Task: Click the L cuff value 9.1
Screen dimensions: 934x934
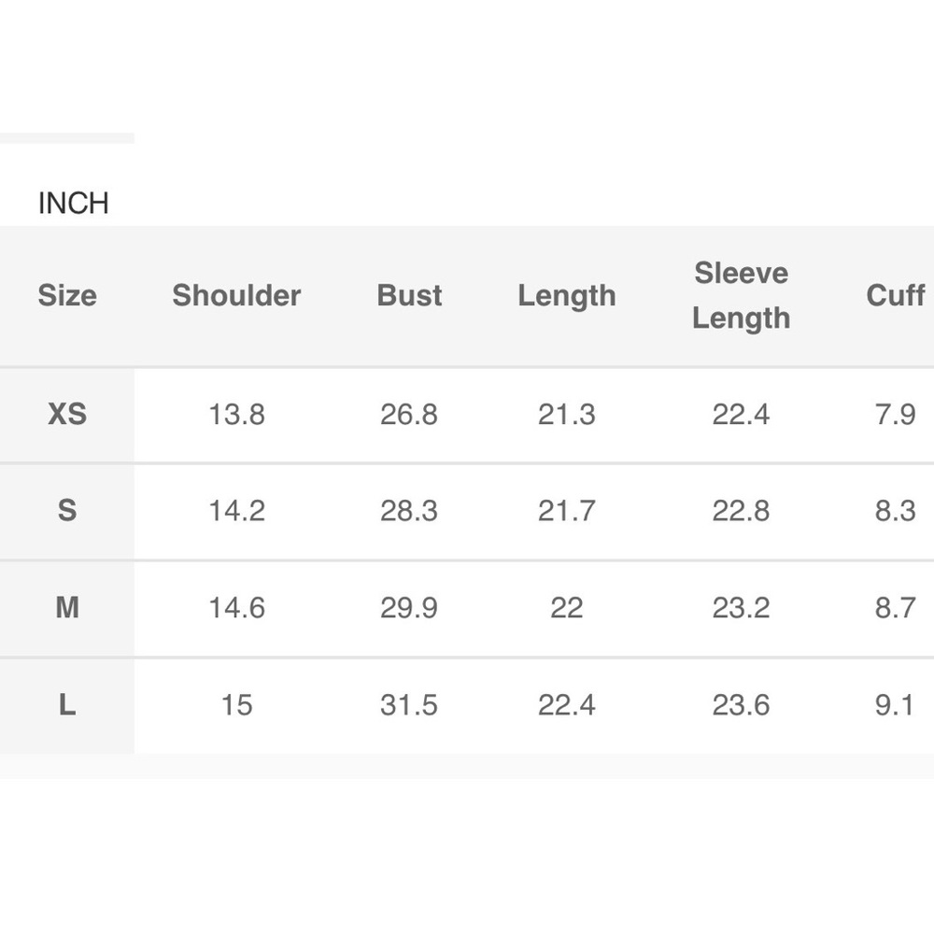Action: click(x=895, y=705)
